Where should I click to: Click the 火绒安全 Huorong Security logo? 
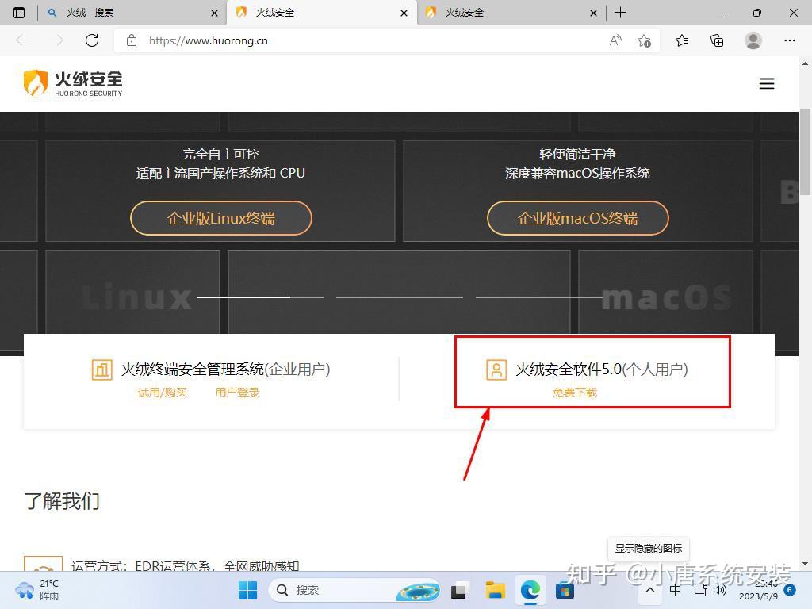coord(73,83)
